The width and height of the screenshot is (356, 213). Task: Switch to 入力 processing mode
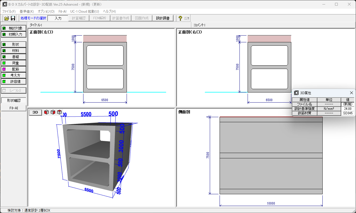click(58, 18)
